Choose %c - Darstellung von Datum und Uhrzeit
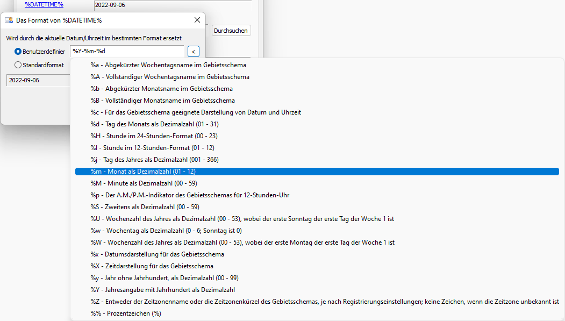565x321 pixels. [x=317, y=112]
